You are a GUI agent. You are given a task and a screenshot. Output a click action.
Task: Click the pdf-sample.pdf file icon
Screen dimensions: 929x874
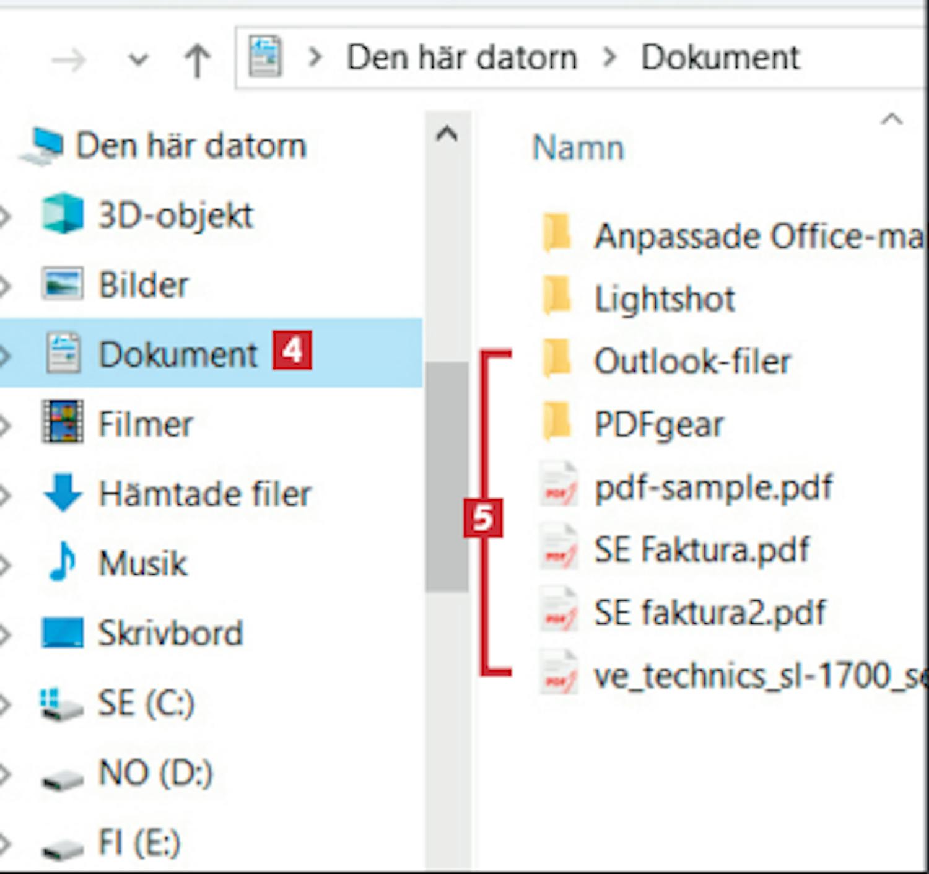558,487
